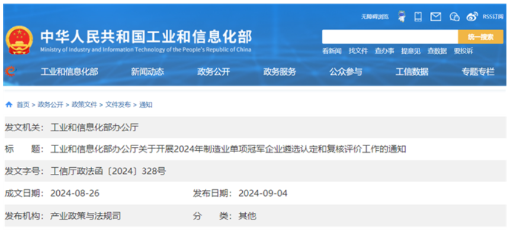Open the mobile phone version icon
This screenshot has width=510, height=230.
(x=418, y=16)
